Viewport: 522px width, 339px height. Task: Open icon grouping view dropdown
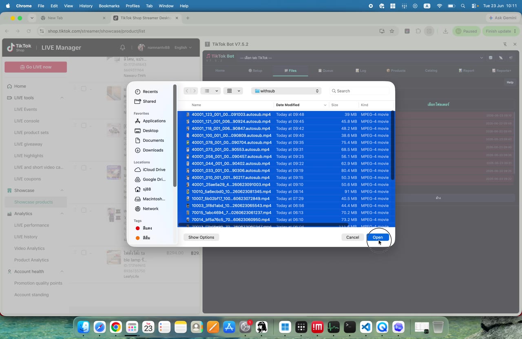(x=234, y=91)
